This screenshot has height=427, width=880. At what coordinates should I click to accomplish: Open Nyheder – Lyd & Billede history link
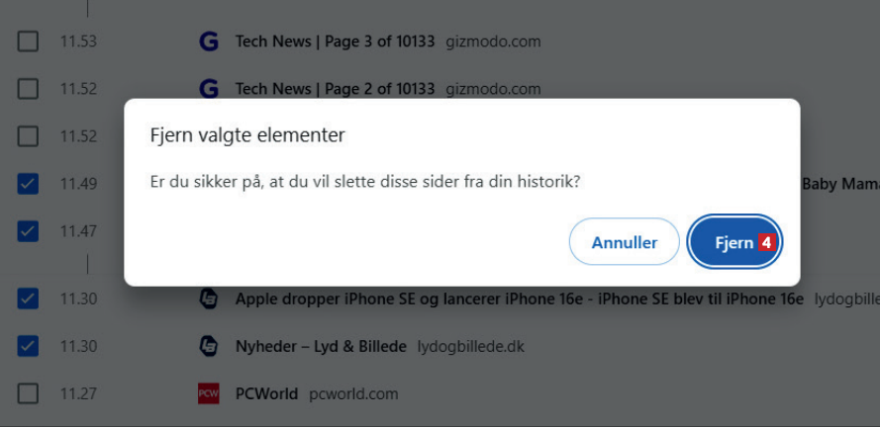click(321, 346)
